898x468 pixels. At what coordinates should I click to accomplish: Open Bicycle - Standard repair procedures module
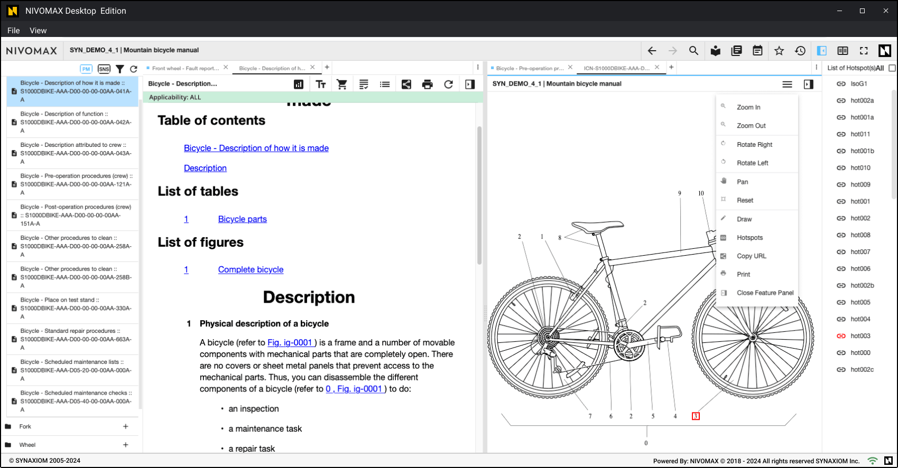coord(72,339)
